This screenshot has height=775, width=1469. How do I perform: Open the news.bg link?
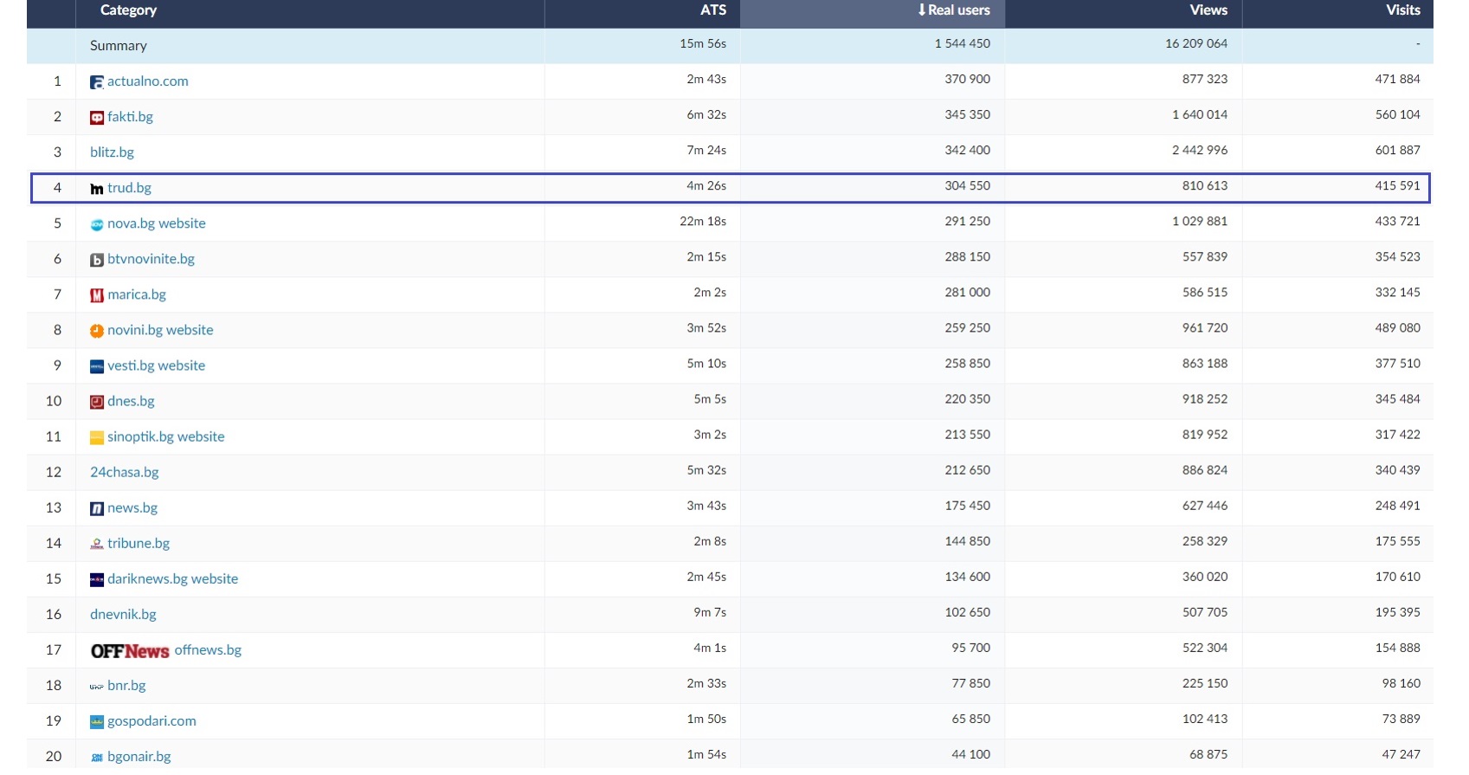click(x=132, y=507)
